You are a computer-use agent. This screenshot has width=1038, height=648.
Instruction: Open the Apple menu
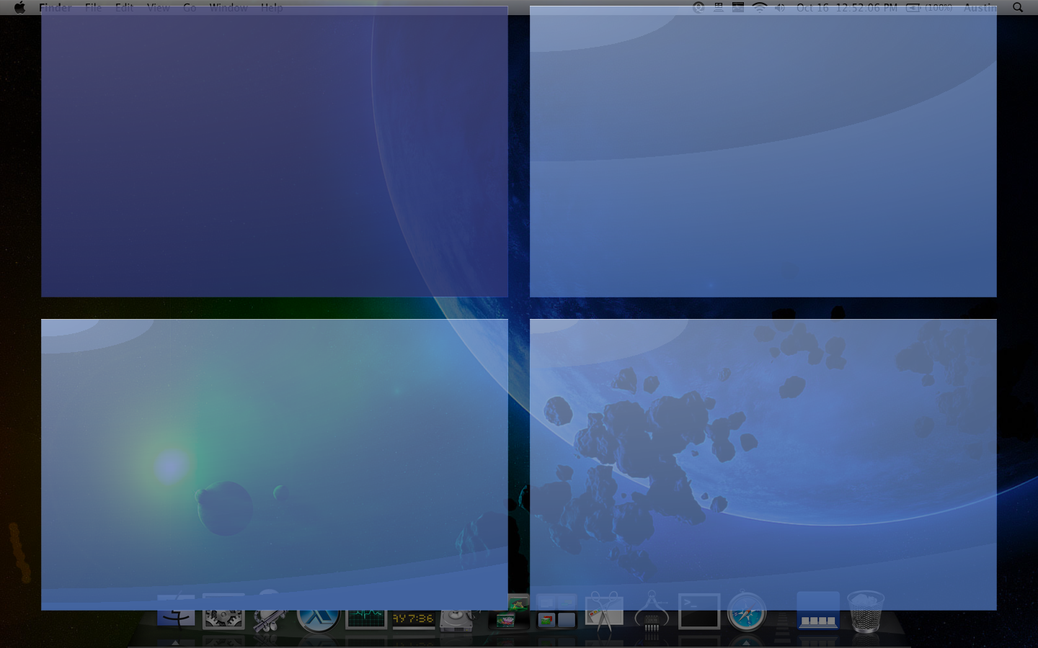click(19, 7)
